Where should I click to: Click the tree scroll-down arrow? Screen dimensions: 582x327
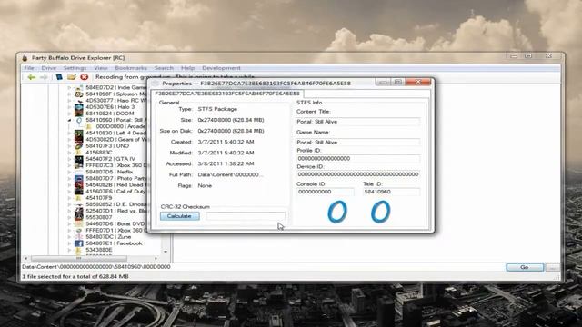pyautogui.click(x=166, y=252)
